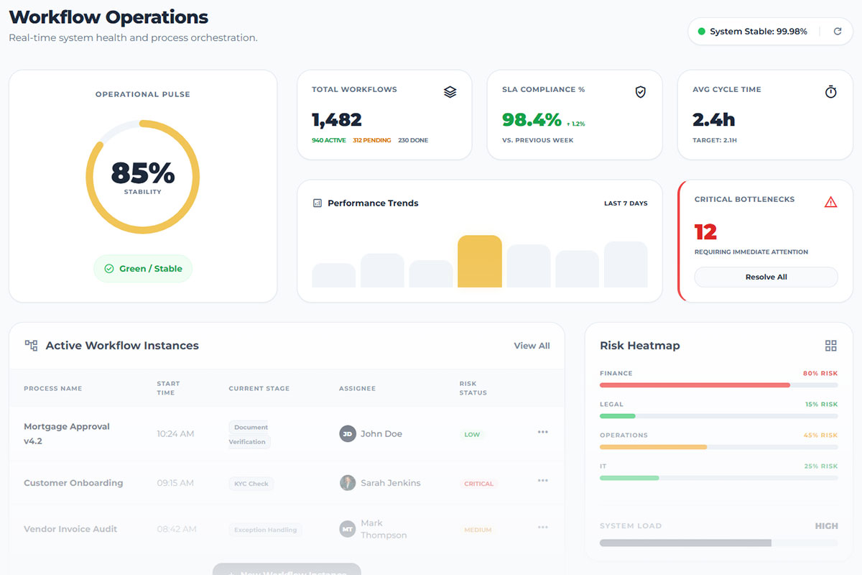Click the workflow tree icon beside Active Workflow Instances
This screenshot has height=575, width=862.
point(31,346)
